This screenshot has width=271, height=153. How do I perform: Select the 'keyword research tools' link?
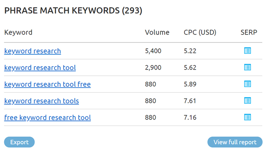[x=42, y=101]
